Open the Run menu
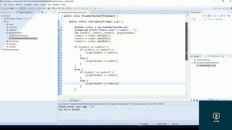This screenshot has width=232, height=130. tap(49, 5)
